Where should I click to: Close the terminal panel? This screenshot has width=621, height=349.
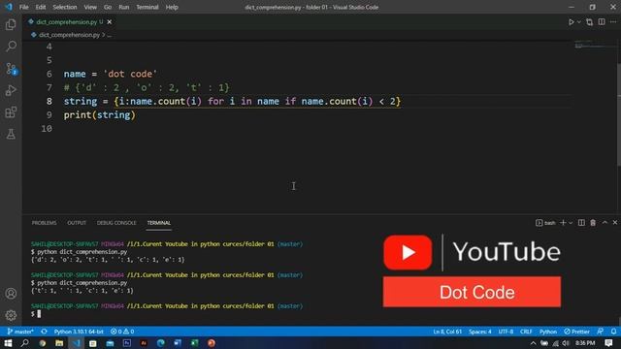pos(615,223)
